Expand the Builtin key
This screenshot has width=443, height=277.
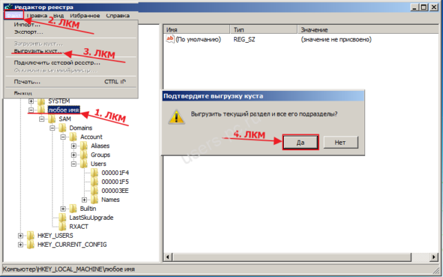click(63, 209)
